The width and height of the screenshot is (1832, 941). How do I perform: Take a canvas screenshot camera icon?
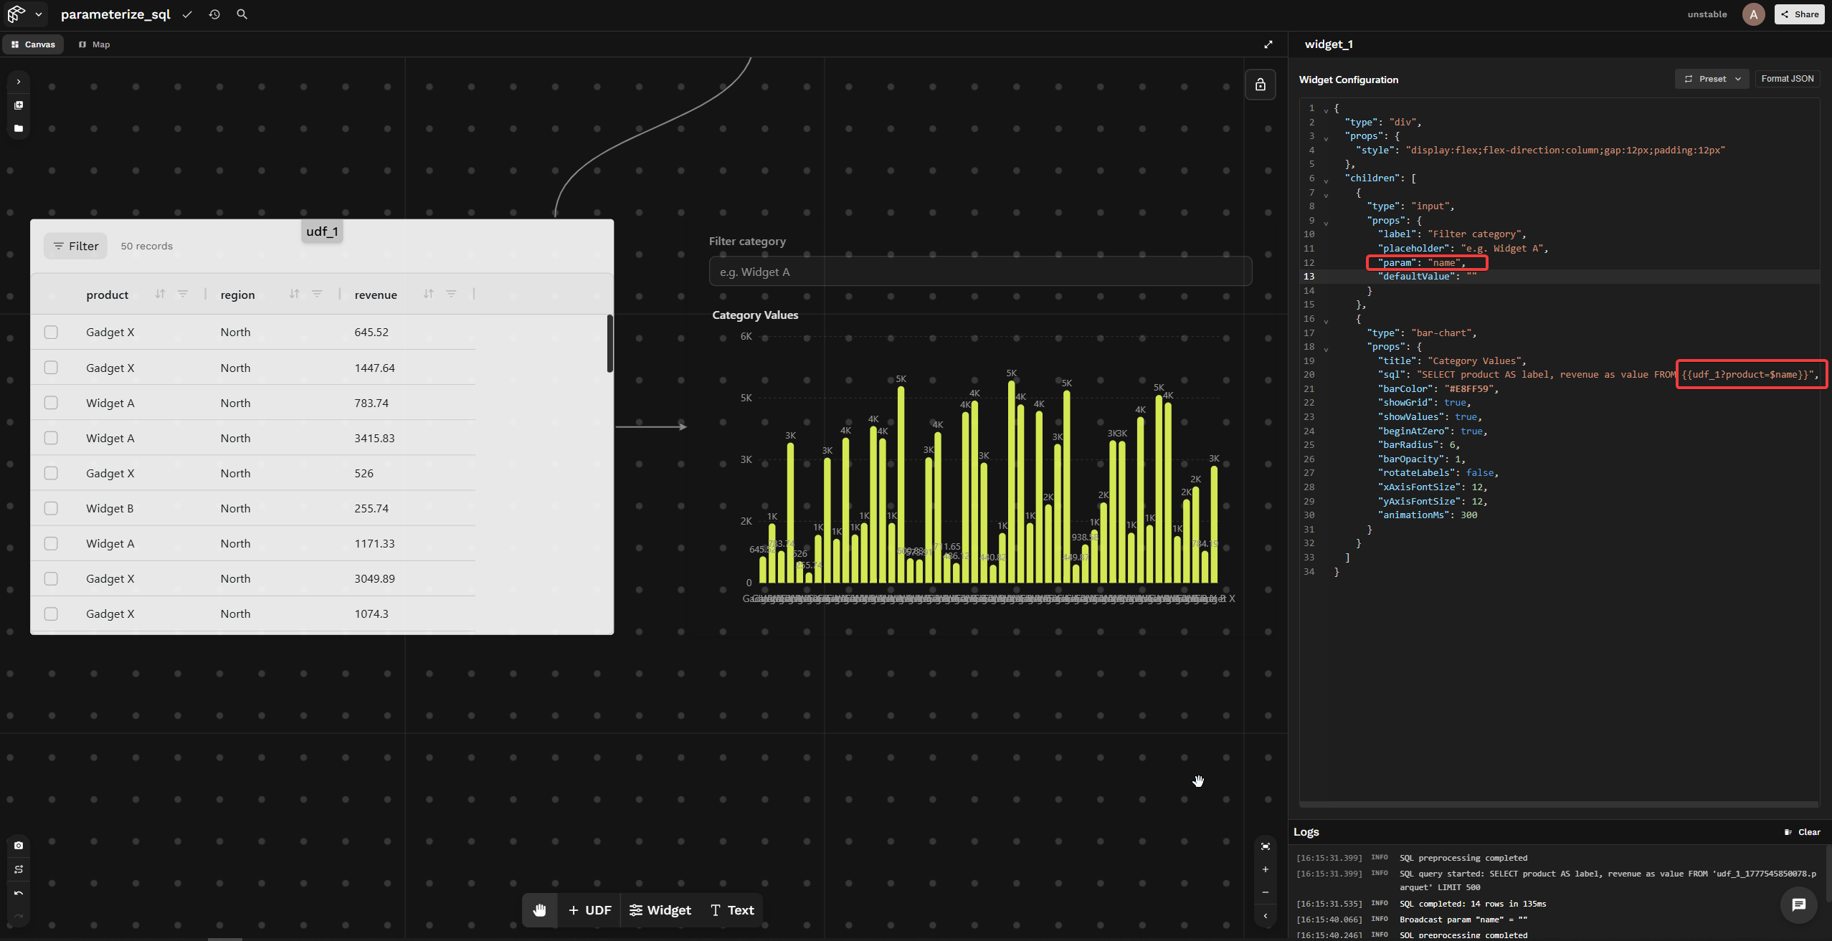point(19,846)
